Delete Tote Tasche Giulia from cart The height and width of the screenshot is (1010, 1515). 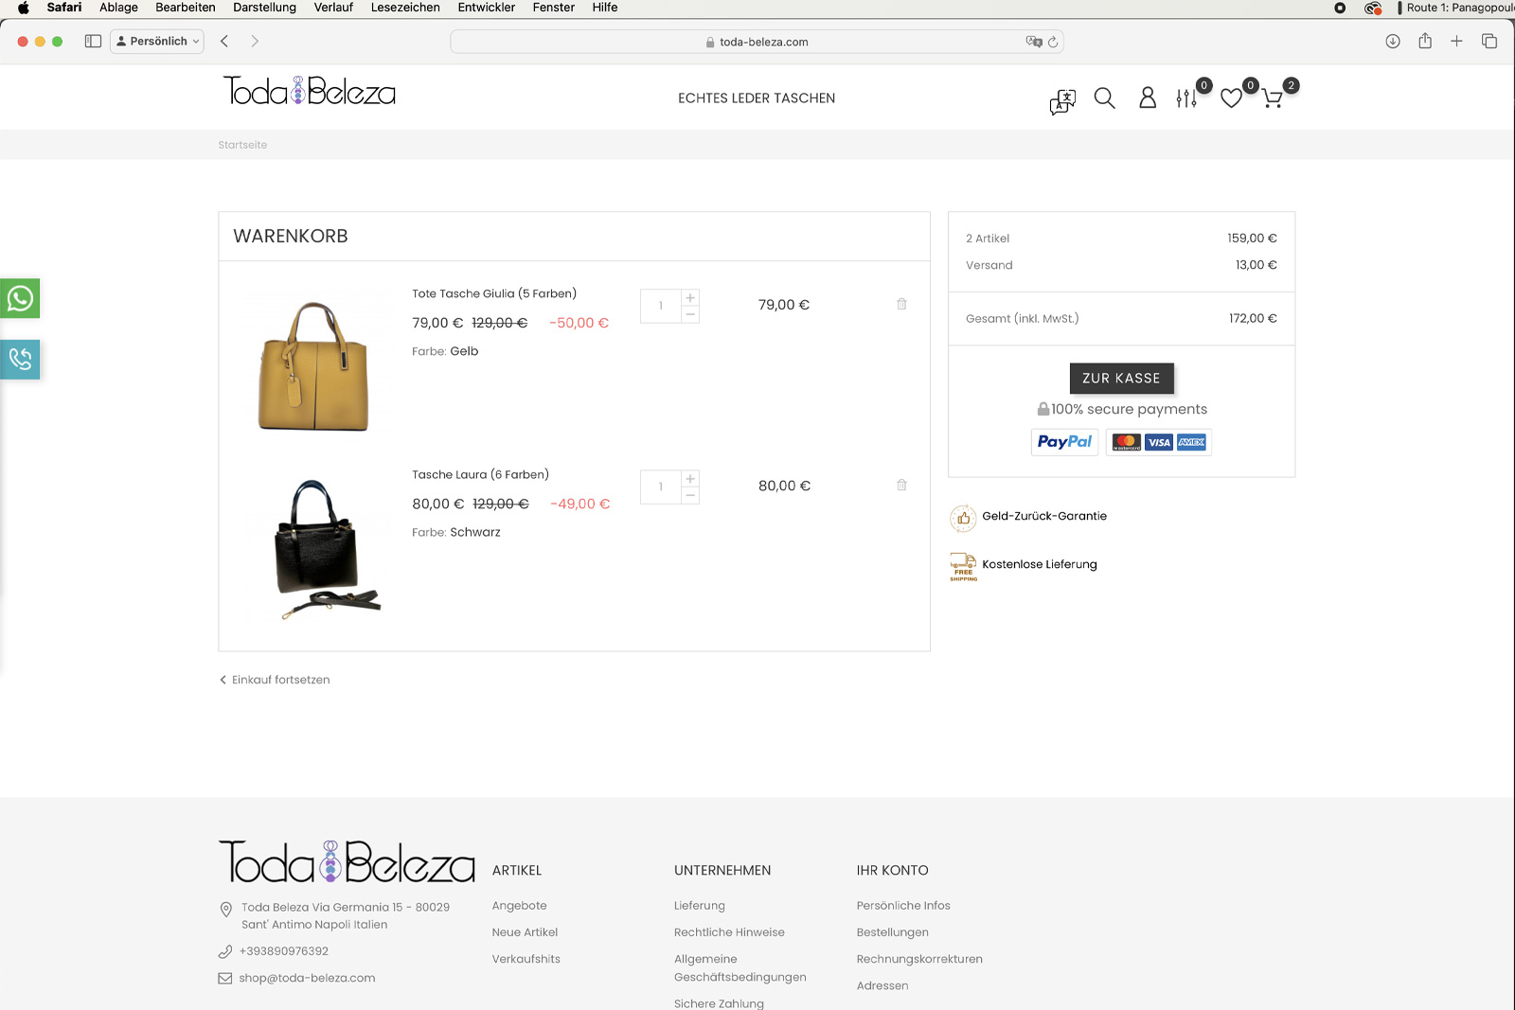tap(901, 304)
